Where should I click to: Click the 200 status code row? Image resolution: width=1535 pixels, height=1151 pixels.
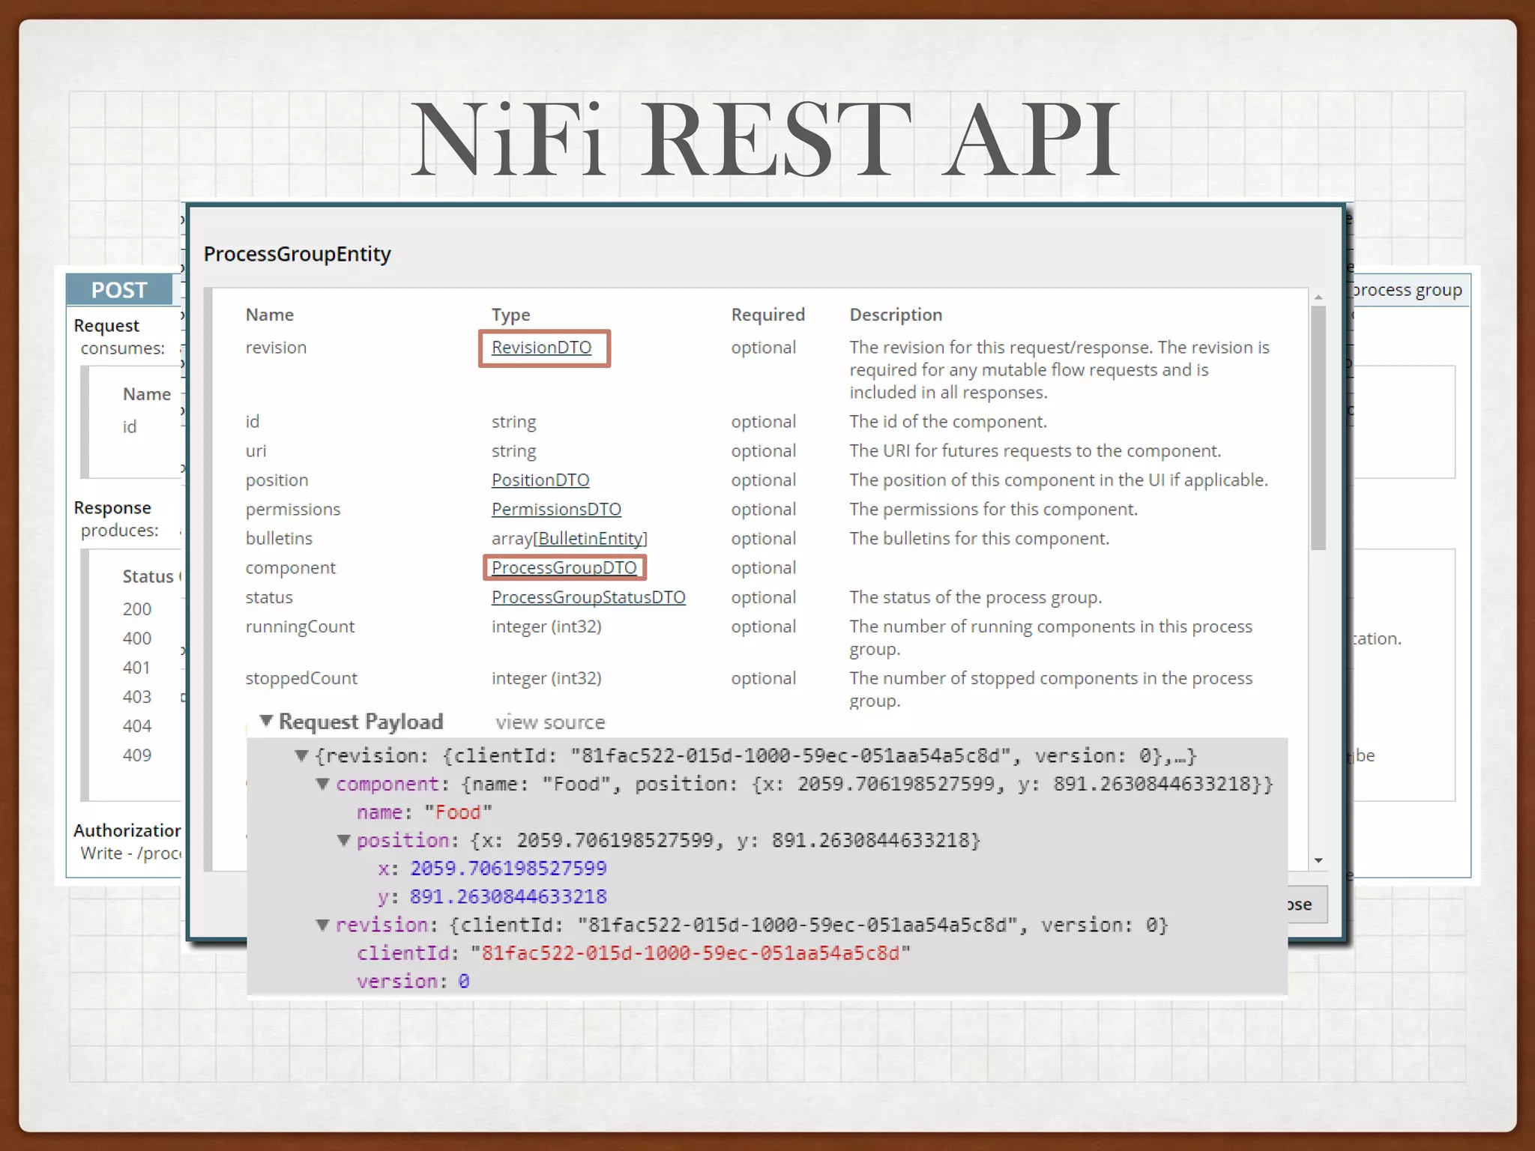tap(137, 609)
